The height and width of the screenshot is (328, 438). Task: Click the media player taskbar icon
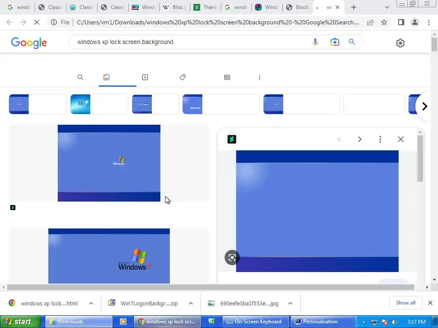pos(123,322)
